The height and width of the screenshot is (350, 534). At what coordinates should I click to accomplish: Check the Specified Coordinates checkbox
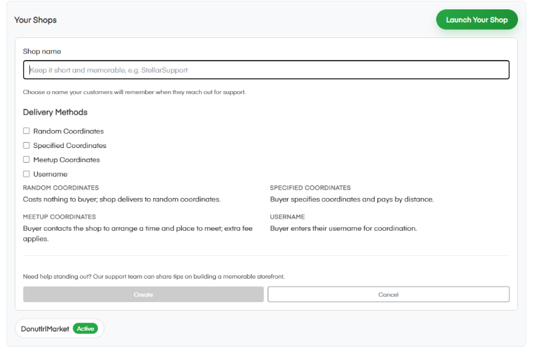pyautogui.click(x=27, y=145)
